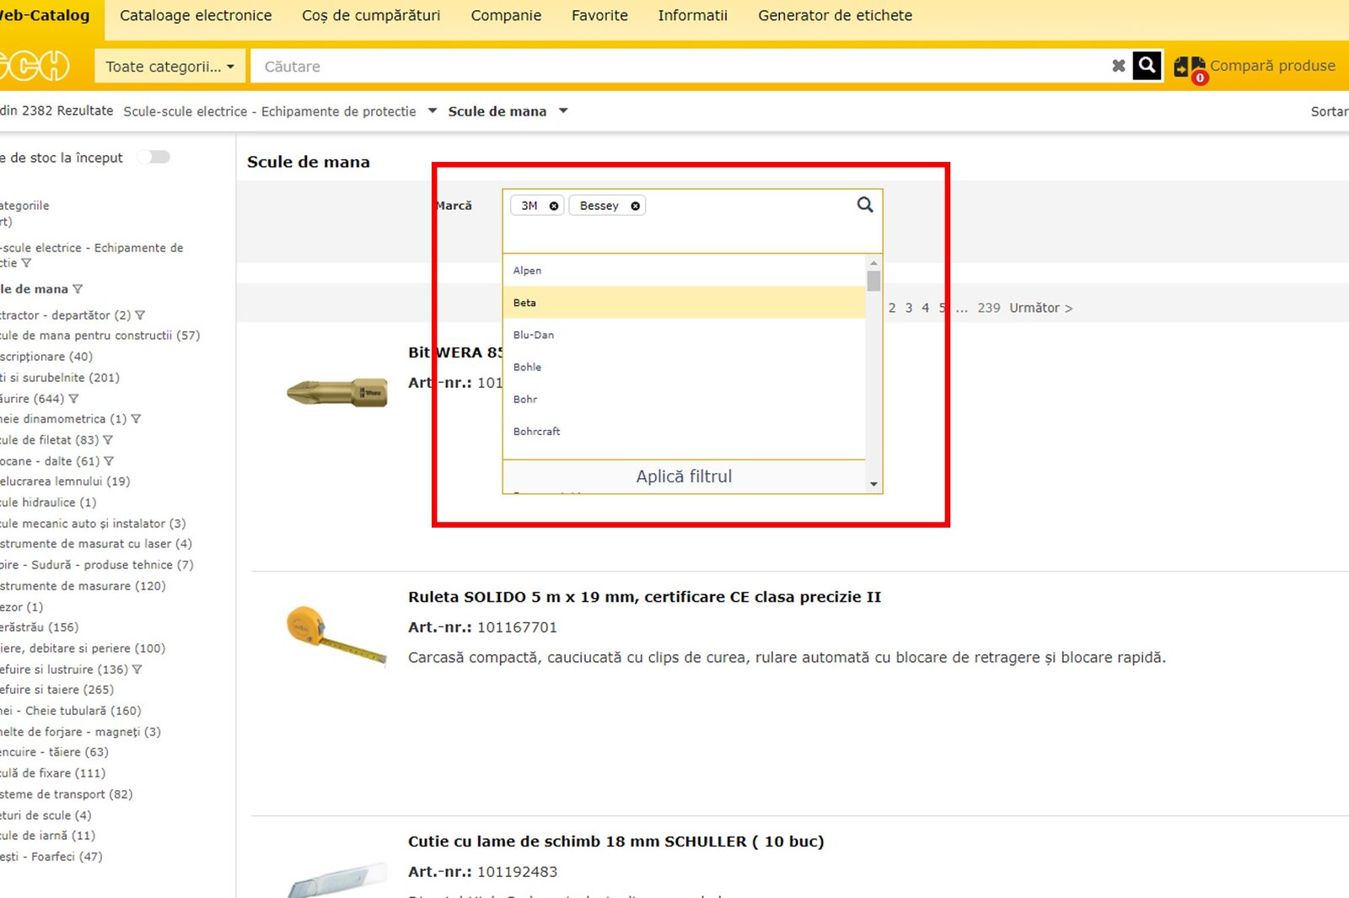Screen dimensions: 1349x898
Task: Click the main search magnifier button
Action: 1147,66
